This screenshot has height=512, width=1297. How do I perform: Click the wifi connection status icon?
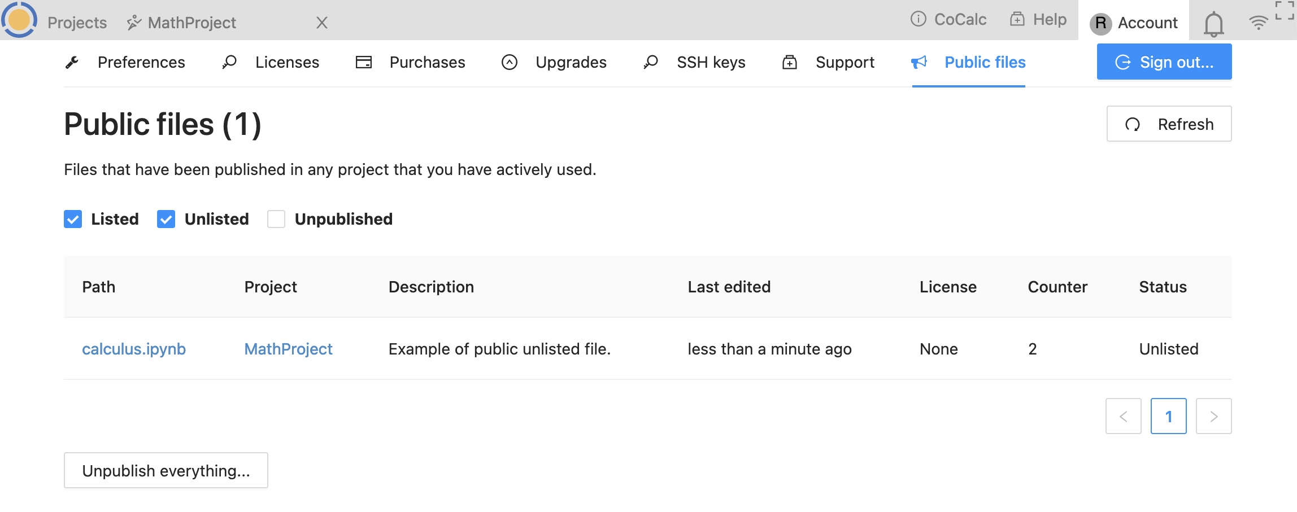click(1258, 23)
